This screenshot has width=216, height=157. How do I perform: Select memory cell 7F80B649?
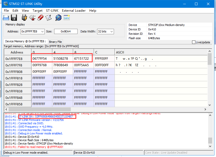tap(62, 65)
